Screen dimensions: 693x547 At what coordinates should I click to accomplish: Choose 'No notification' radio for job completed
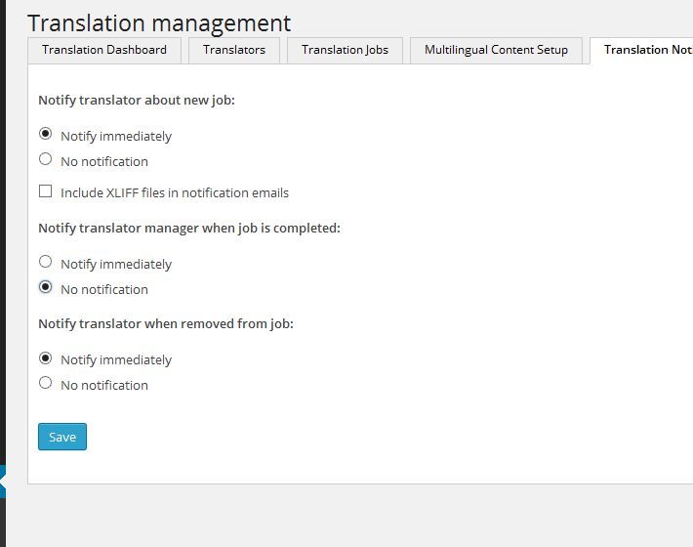[46, 288]
